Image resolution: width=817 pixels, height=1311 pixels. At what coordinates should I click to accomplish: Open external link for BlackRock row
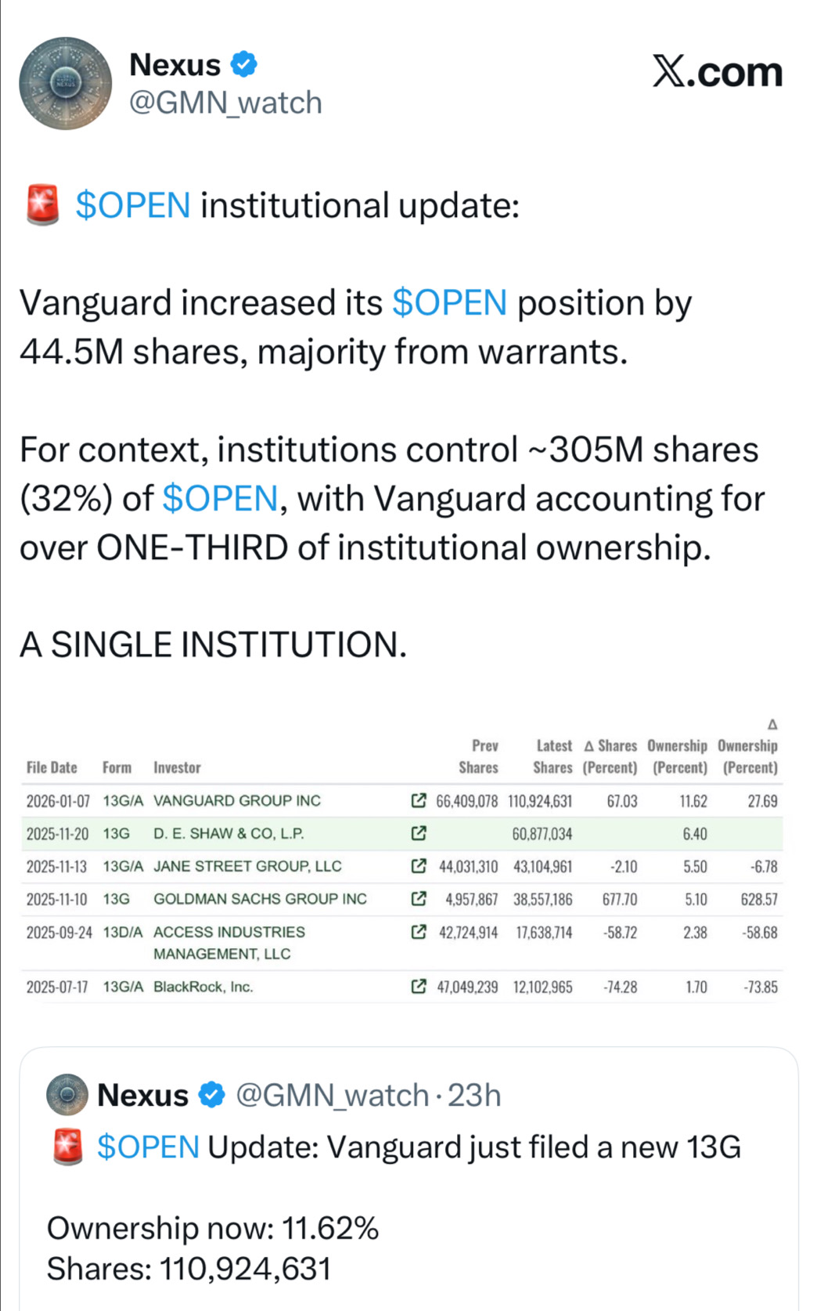coord(419,986)
